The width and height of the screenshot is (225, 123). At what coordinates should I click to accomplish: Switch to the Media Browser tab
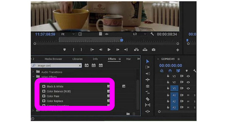point(53,59)
